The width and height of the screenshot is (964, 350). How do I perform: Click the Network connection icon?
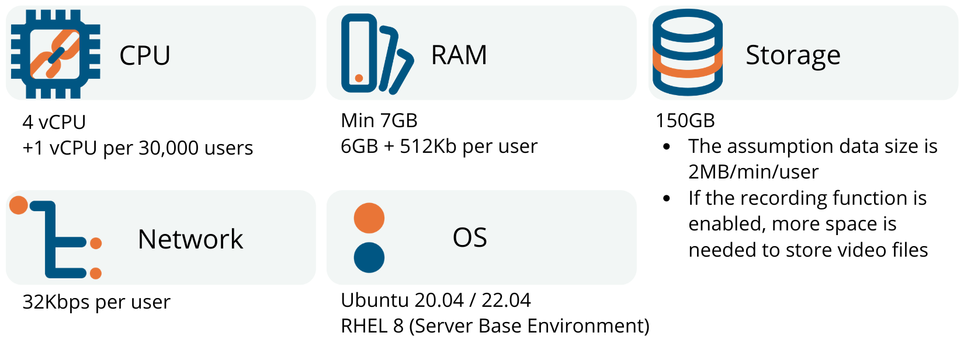click(x=56, y=237)
